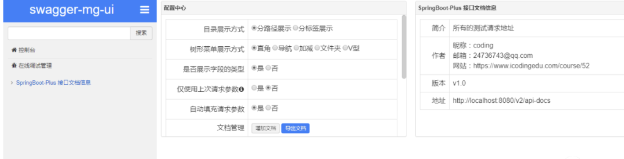The height and width of the screenshot is (159, 624).
Task: Click the version value v1.0
Action: (x=459, y=83)
